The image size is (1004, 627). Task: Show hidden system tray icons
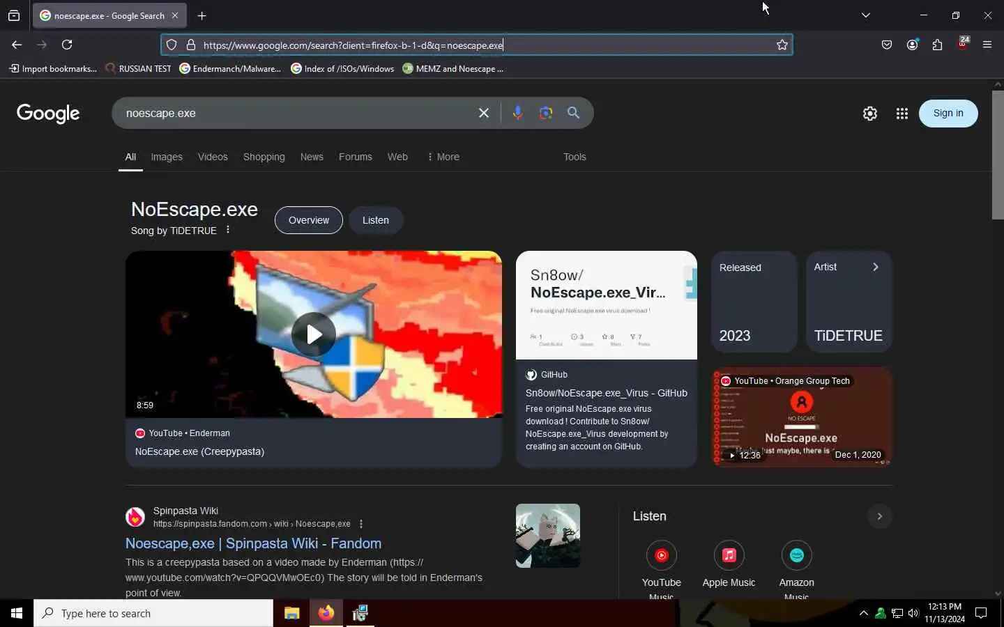click(863, 613)
